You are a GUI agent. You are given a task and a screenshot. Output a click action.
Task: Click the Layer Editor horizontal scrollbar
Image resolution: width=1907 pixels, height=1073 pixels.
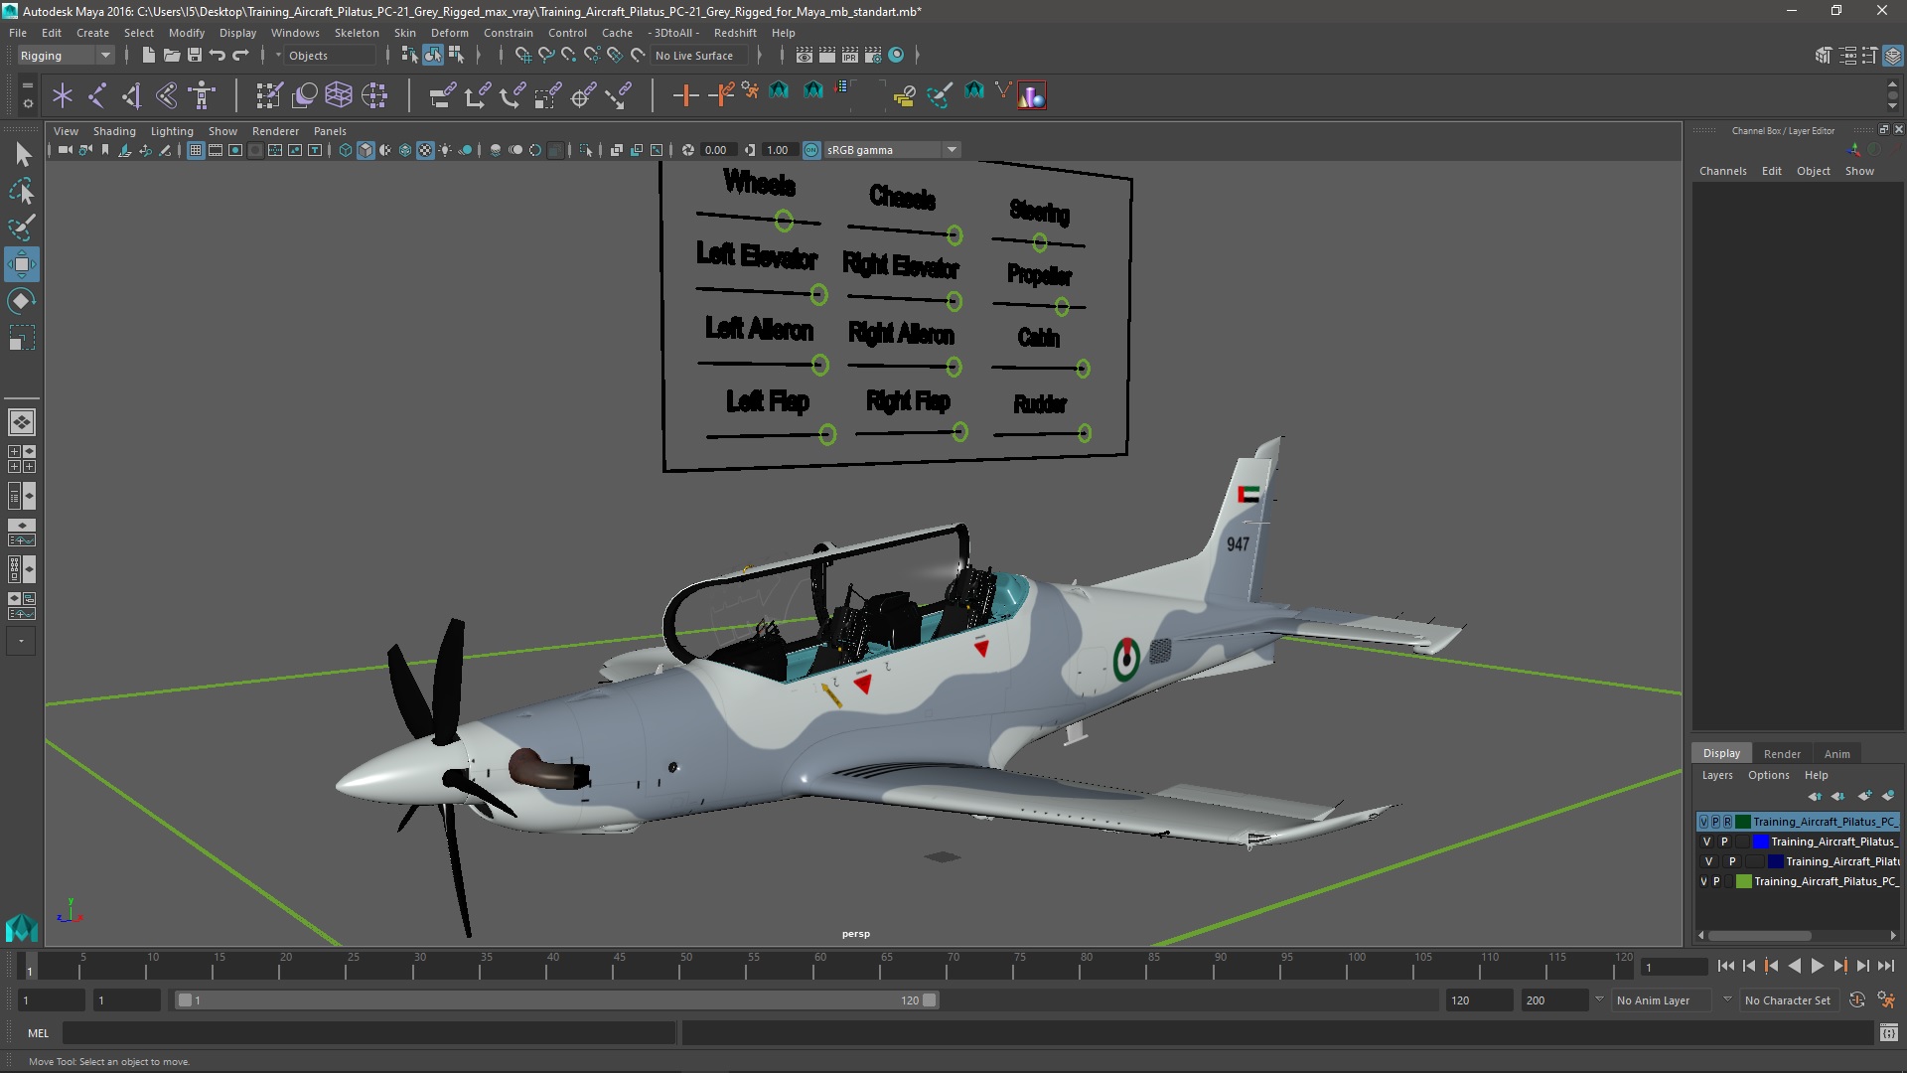1760,936
